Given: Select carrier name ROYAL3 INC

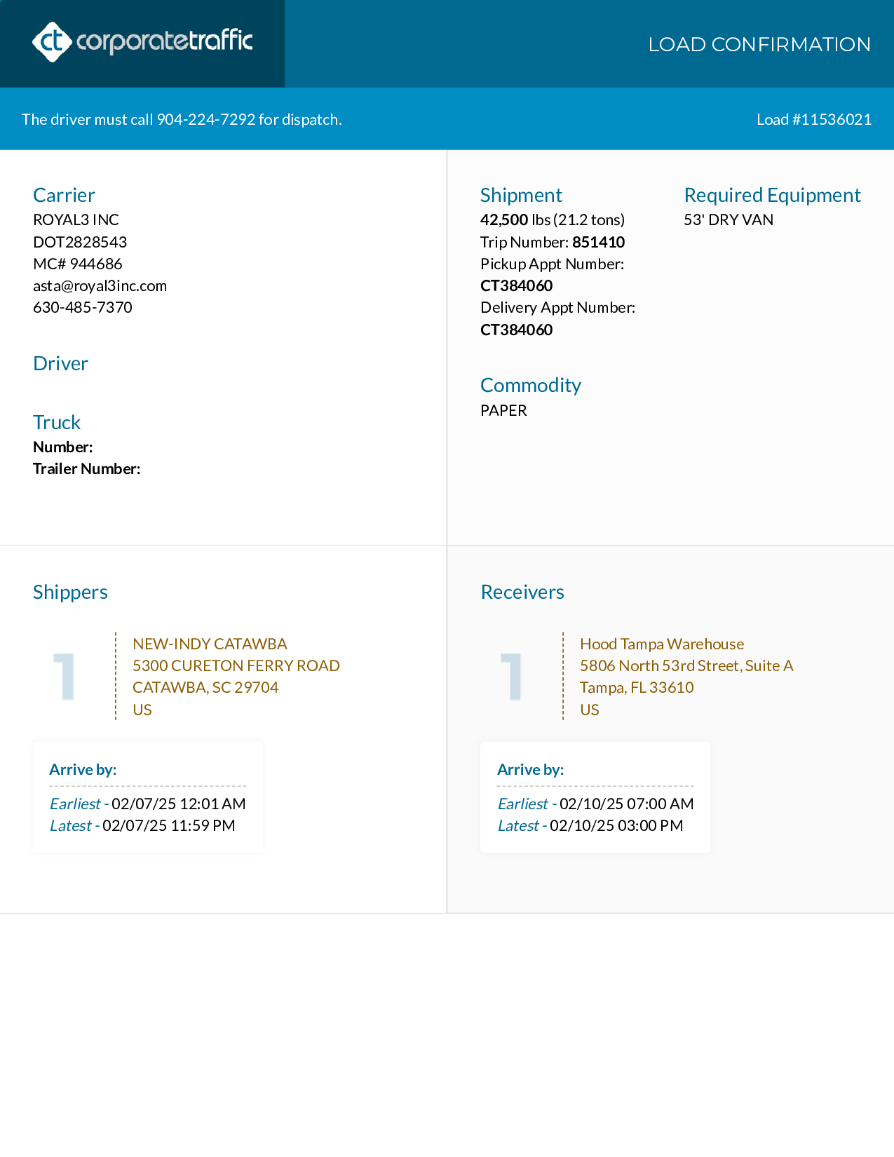Looking at the screenshot, I should coord(76,219).
